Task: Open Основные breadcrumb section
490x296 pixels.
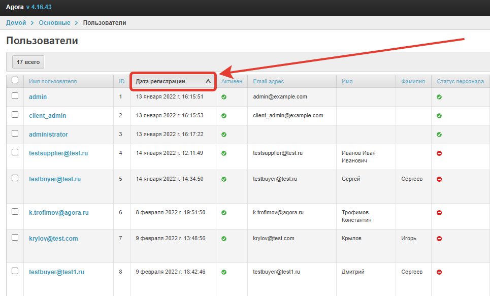Action: [x=54, y=23]
